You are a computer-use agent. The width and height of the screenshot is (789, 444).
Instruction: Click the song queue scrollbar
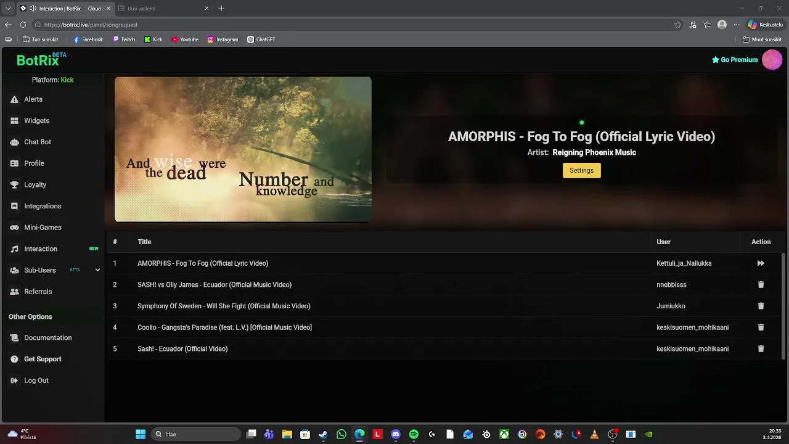click(783, 306)
